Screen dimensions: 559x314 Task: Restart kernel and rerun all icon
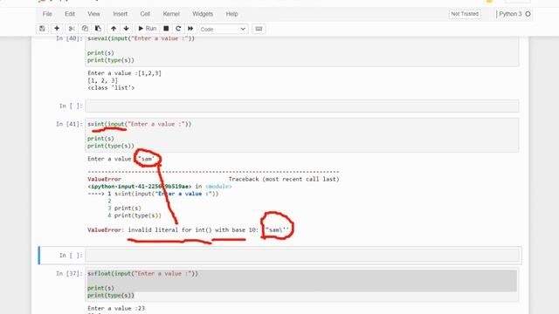point(190,29)
